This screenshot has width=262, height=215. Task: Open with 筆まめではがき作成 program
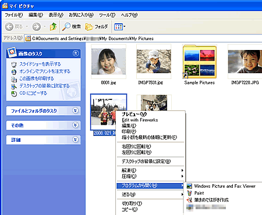click(224, 200)
